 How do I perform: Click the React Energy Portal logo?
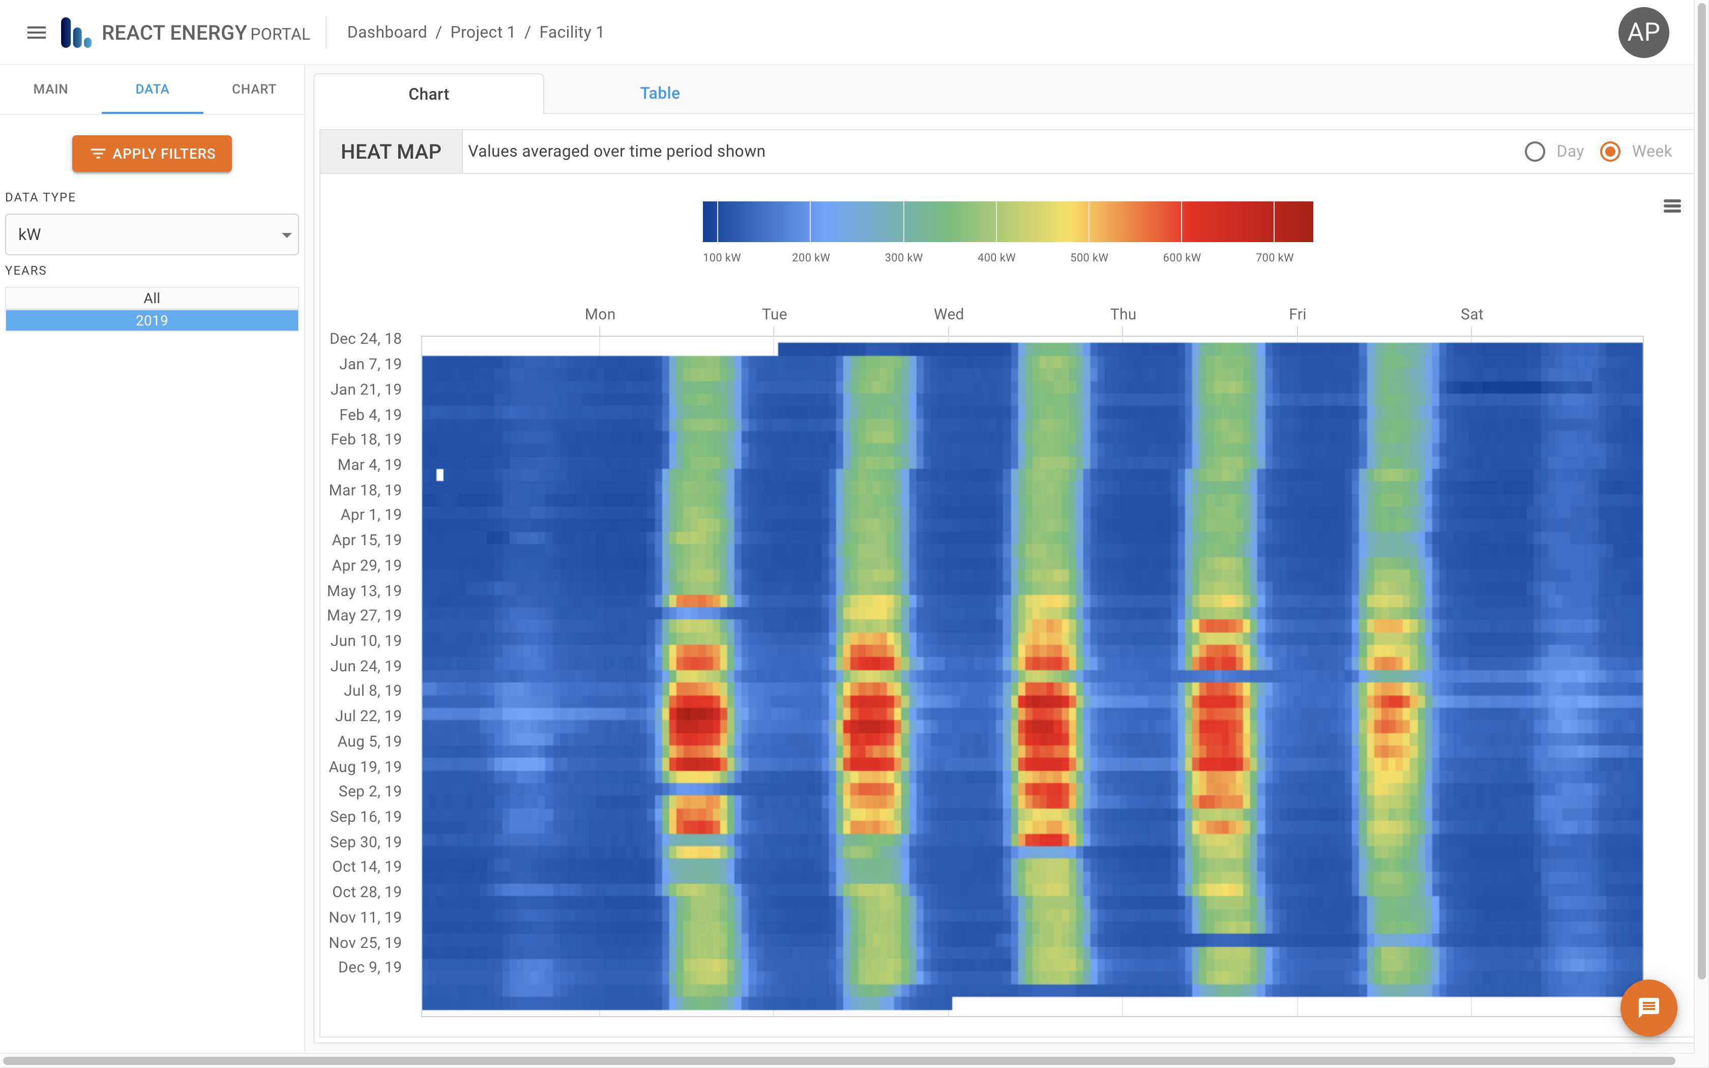point(76,32)
